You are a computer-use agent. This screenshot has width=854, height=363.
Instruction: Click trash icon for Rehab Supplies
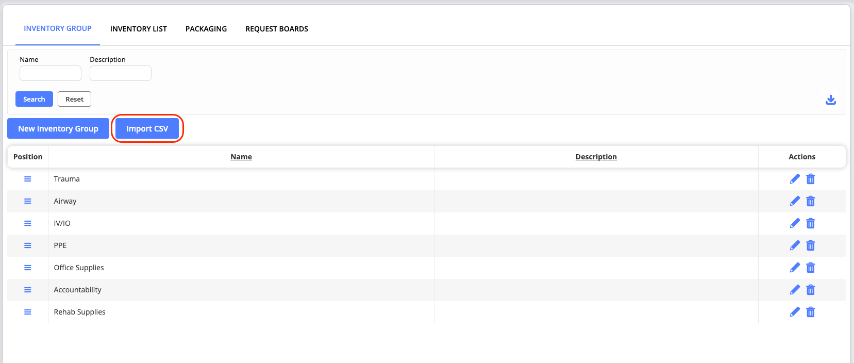(x=811, y=312)
